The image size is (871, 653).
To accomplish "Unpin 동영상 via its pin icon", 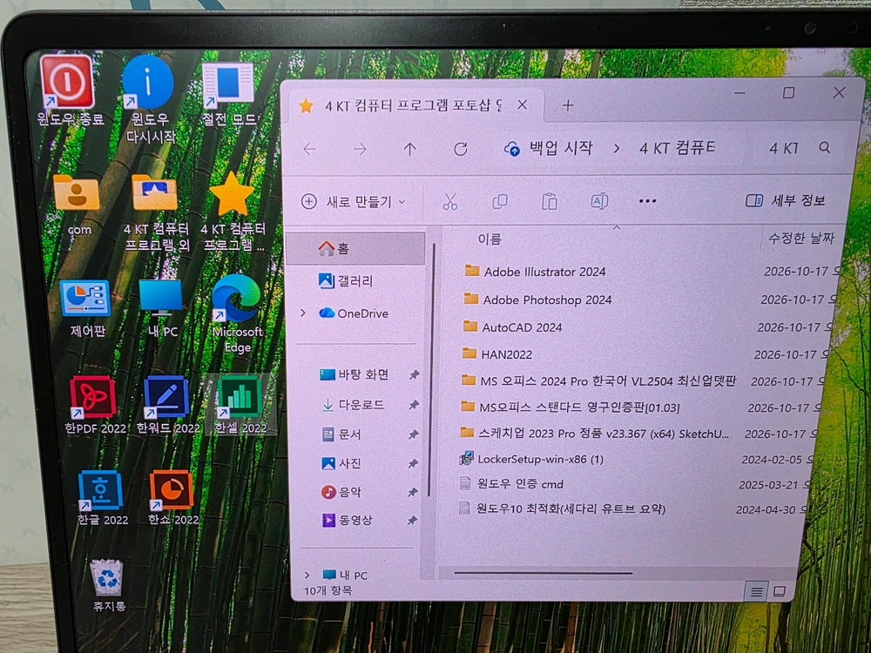I will 412,521.
